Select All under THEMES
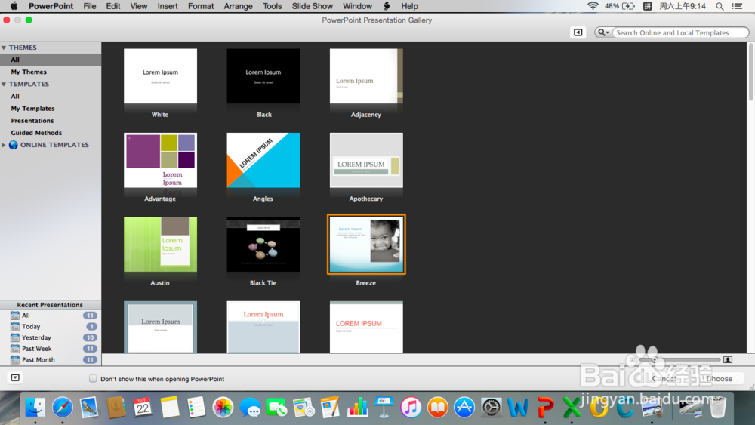The image size is (755, 425). [x=51, y=60]
